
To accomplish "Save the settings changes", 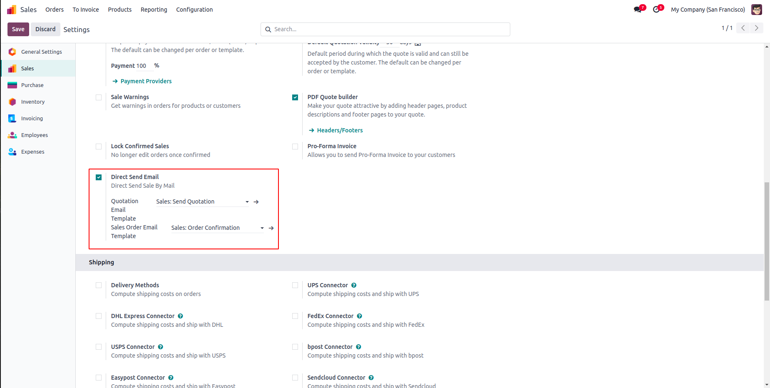I will pyautogui.click(x=18, y=29).
